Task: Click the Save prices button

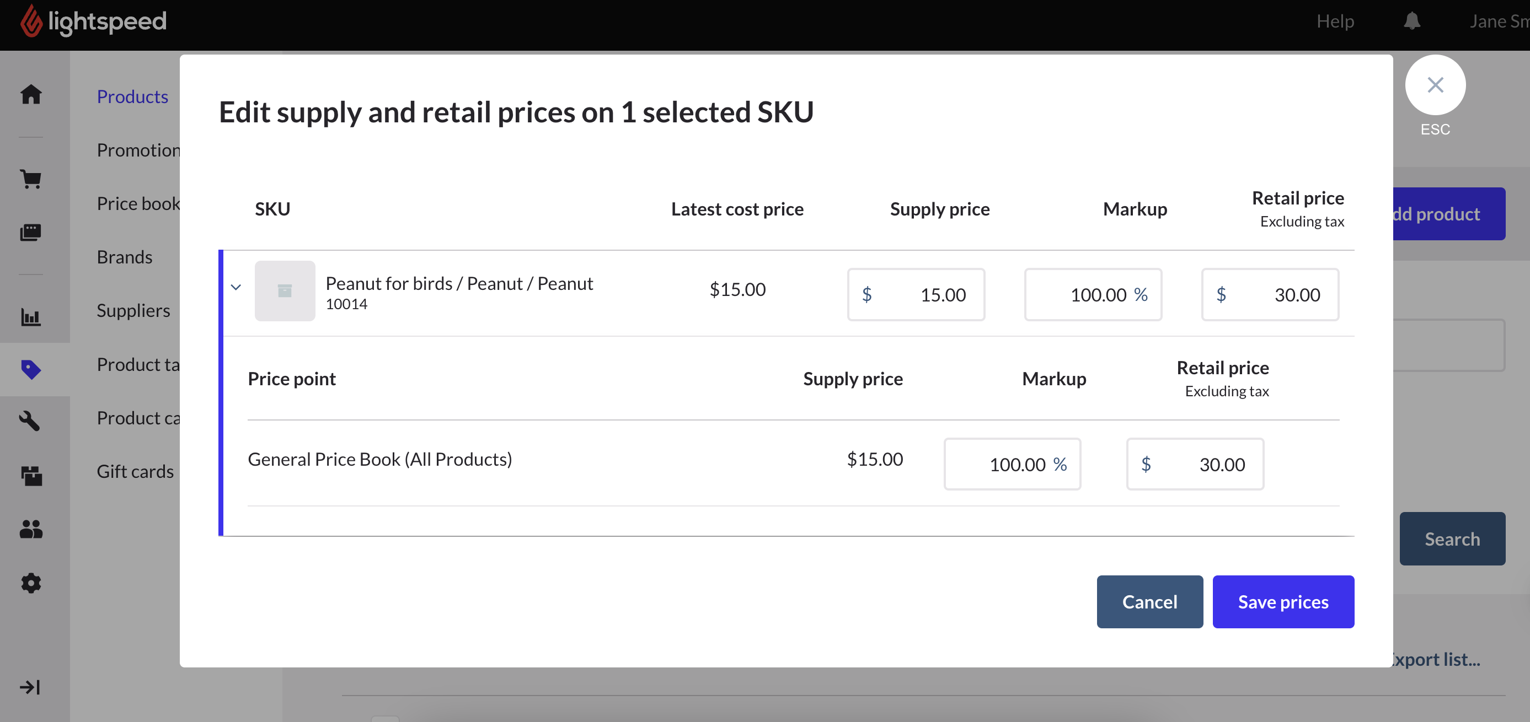Action: pyautogui.click(x=1283, y=601)
